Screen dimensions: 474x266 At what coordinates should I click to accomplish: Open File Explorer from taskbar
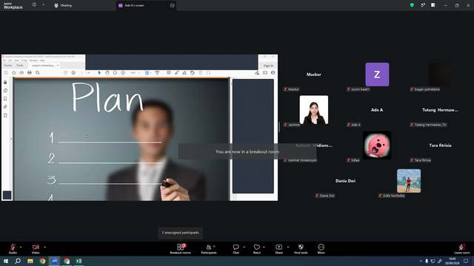(x=30, y=261)
